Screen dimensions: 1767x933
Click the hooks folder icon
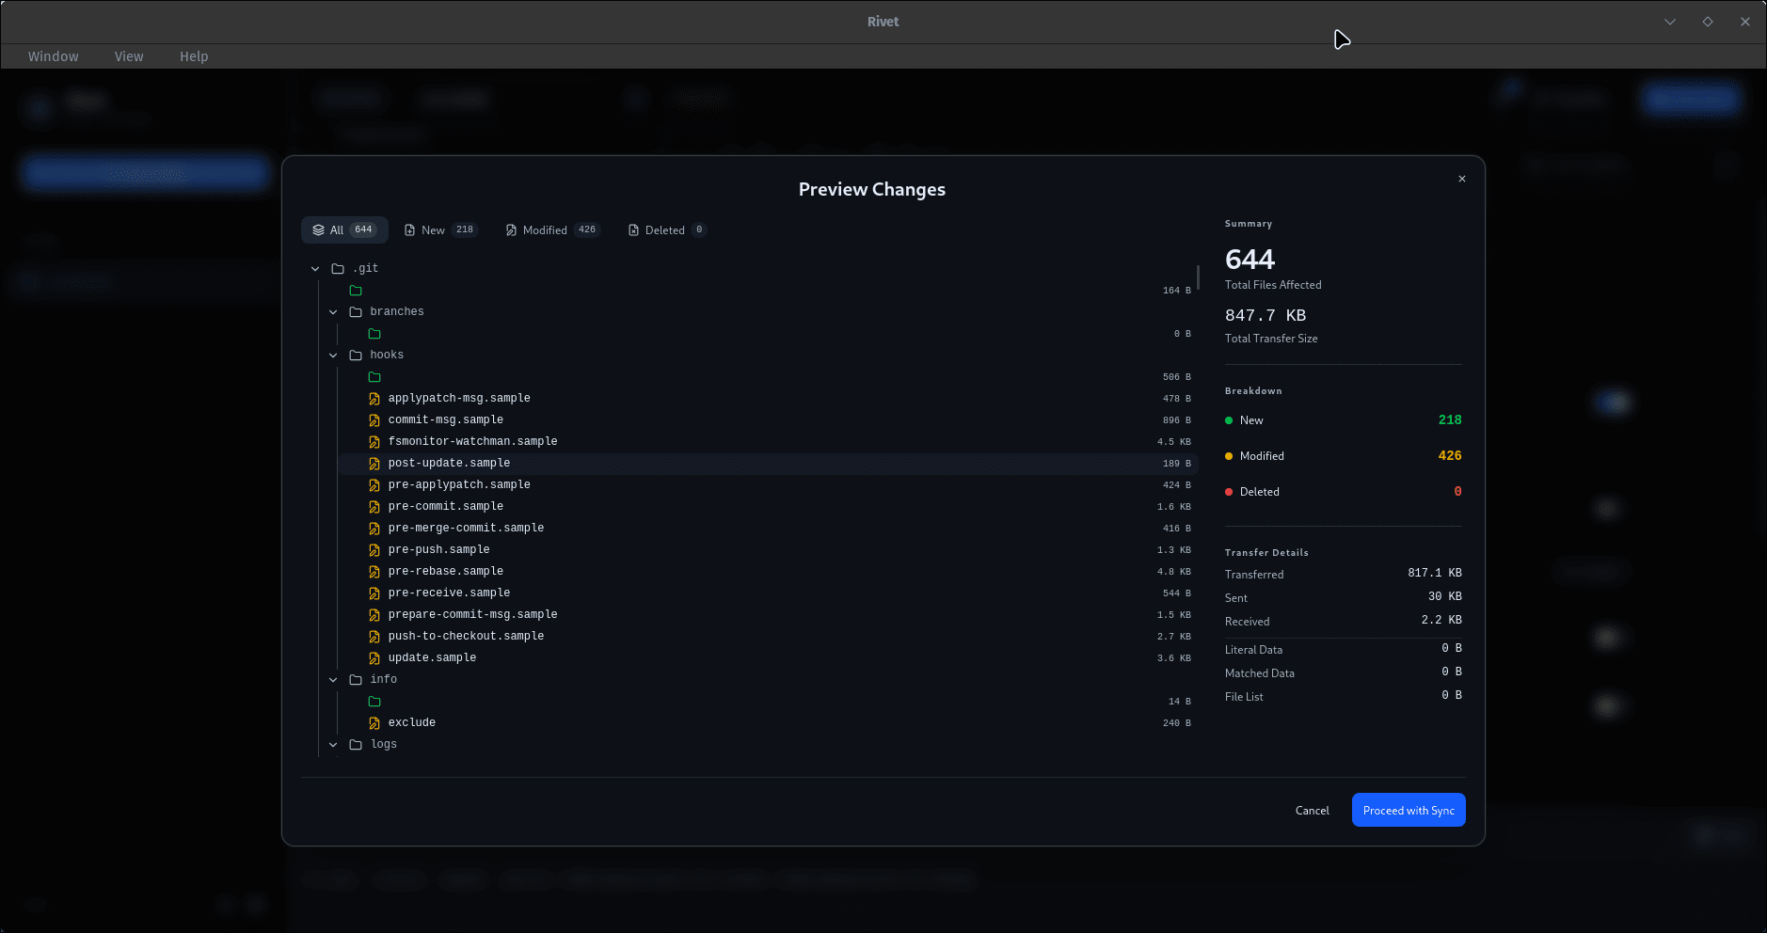pyautogui.click(x=356, y=356)
